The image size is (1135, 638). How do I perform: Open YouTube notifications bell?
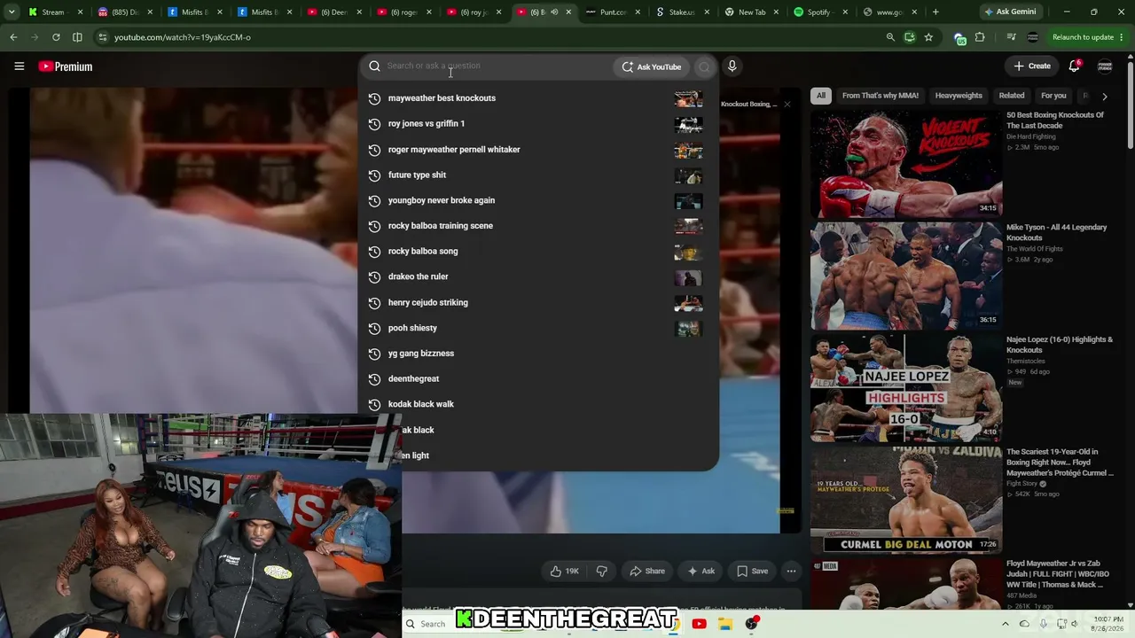[1074, 66]
